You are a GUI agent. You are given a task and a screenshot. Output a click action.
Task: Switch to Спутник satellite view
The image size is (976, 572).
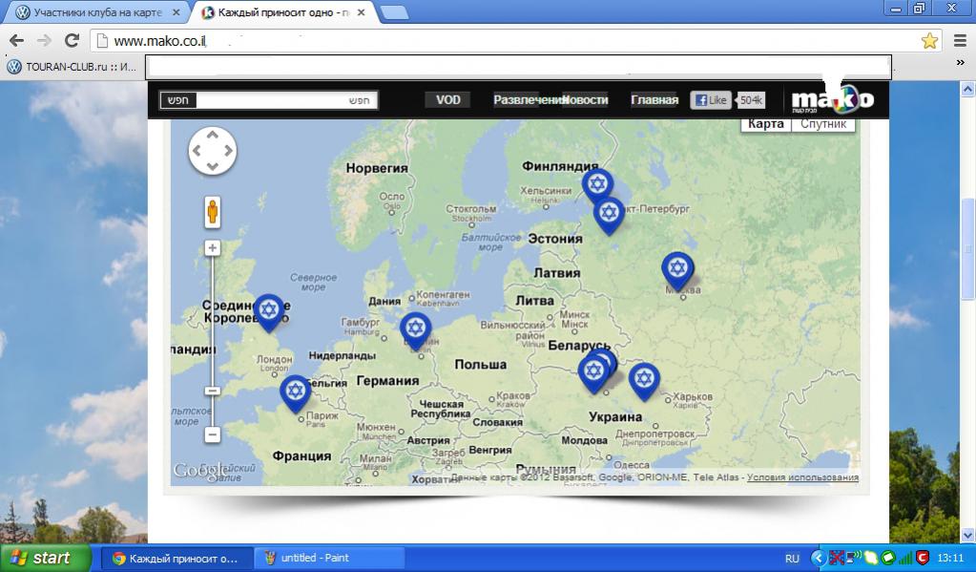coord(823,123)
